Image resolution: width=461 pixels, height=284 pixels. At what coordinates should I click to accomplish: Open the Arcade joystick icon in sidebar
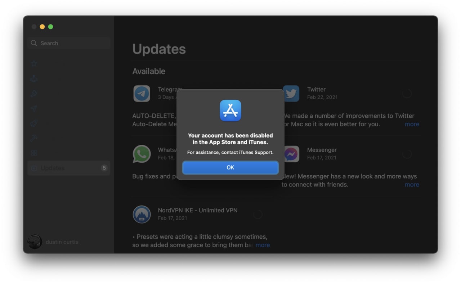tap(34, 78)
